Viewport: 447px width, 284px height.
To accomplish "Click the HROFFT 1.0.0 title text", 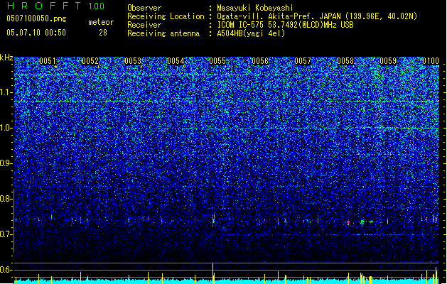I will 55,6.
